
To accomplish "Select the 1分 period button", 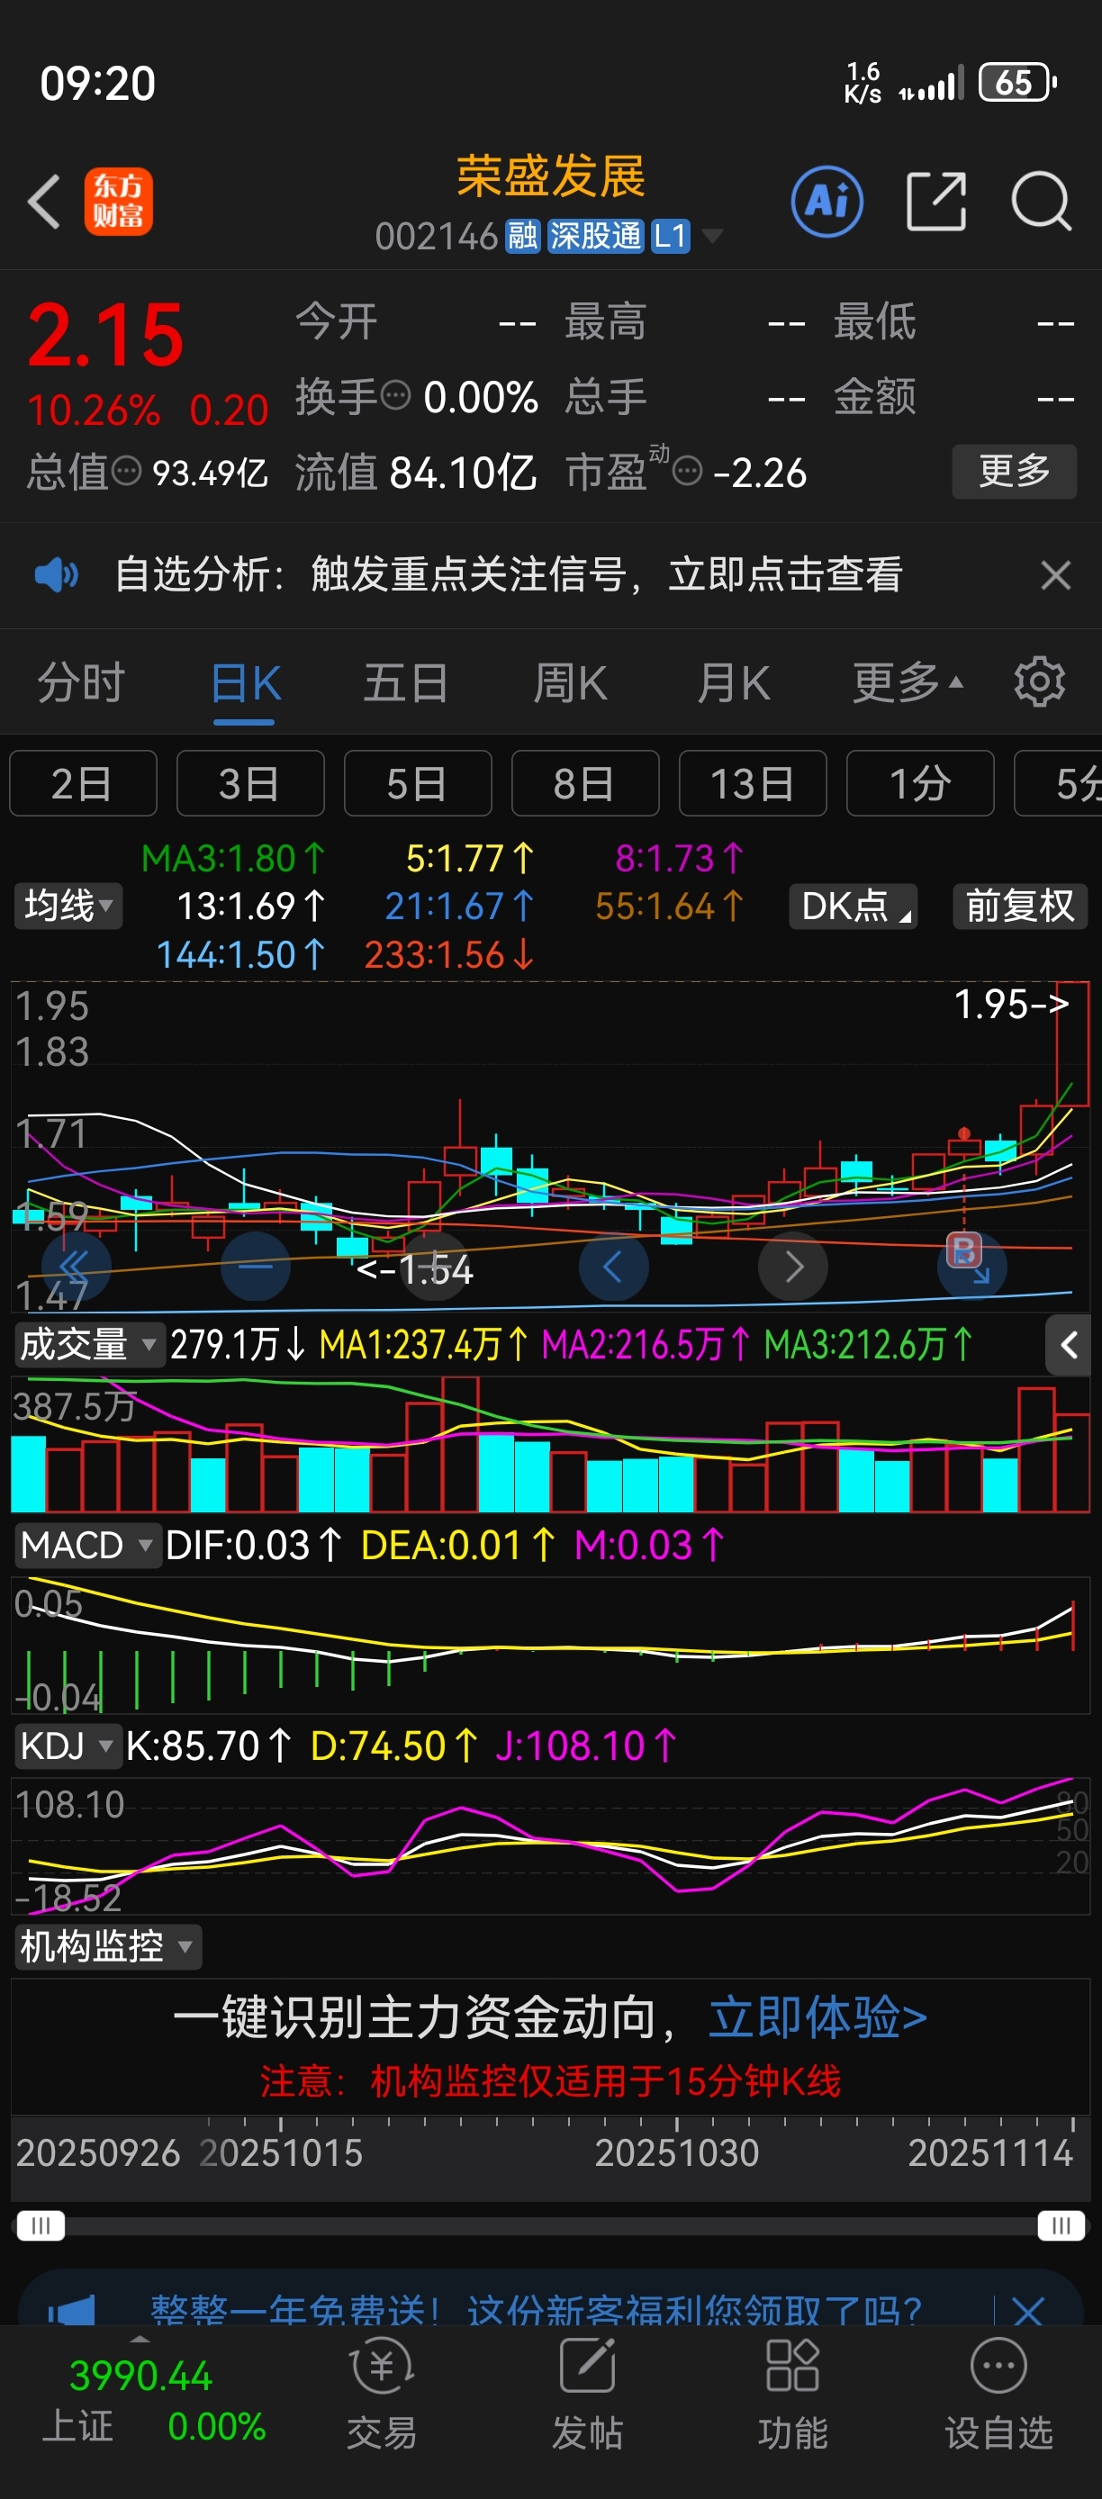I will pyautogui.click(x=919, y=783).
